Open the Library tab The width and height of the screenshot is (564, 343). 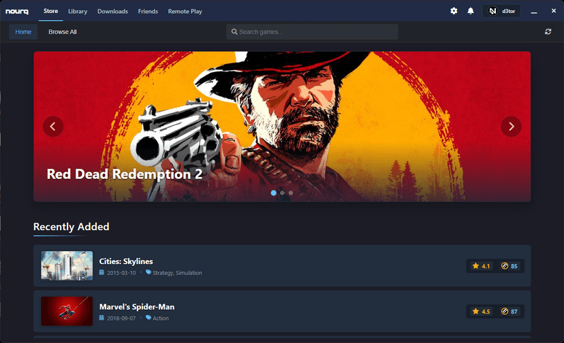(x=78, y=11)
